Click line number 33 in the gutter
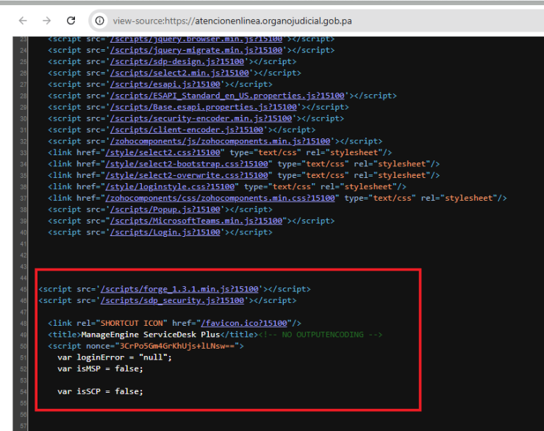Screen dimensions: 544x431 click(x=24, y=153)
